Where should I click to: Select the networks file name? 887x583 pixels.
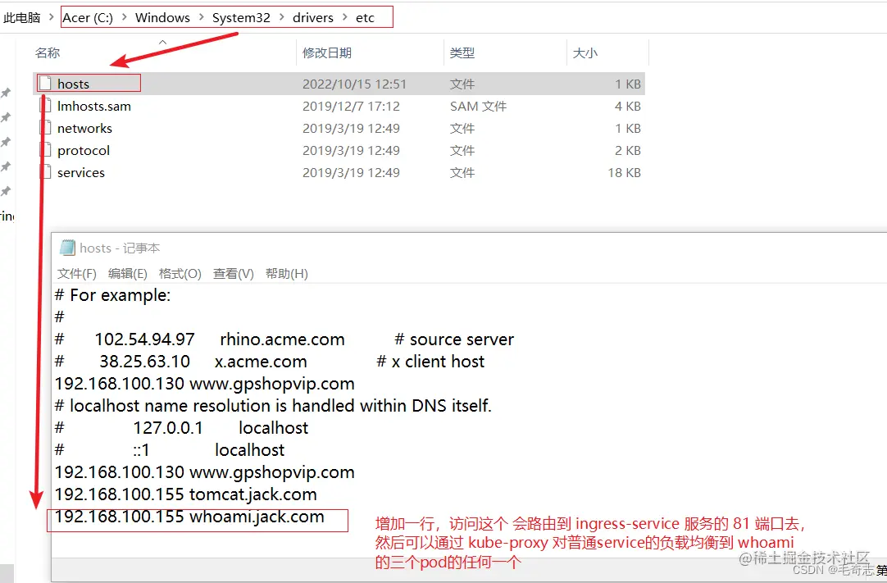(85, 128)
